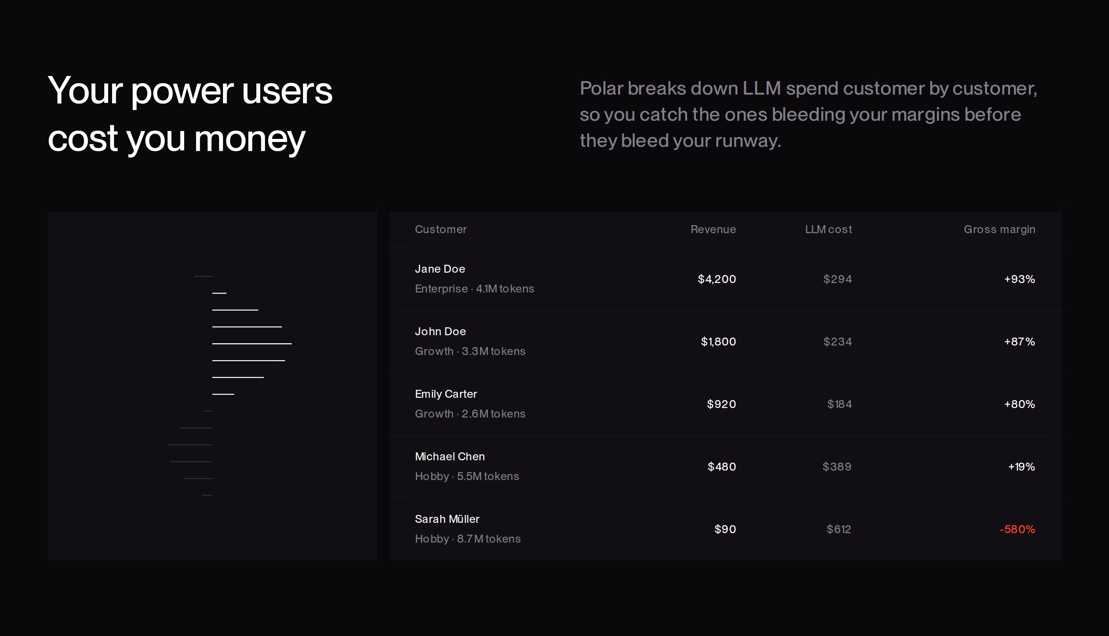This screenshot has width=1109, height=636.
Task: Click the Customer column header
Action: [440, 229]
